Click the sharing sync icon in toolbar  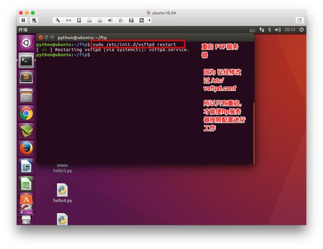pos(141,20)
